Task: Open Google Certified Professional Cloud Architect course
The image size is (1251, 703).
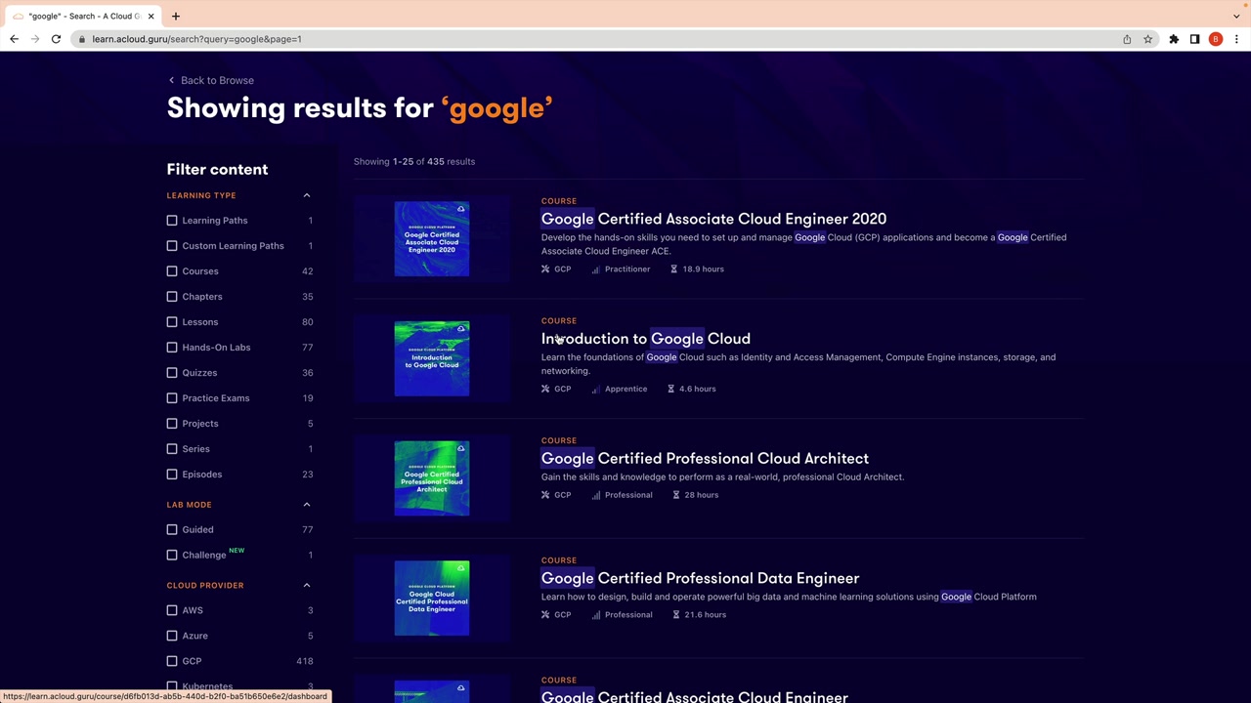Action: (705, 459)
